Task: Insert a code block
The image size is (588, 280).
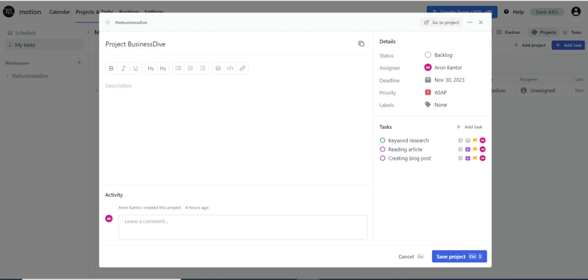Action: click(230, 68)
